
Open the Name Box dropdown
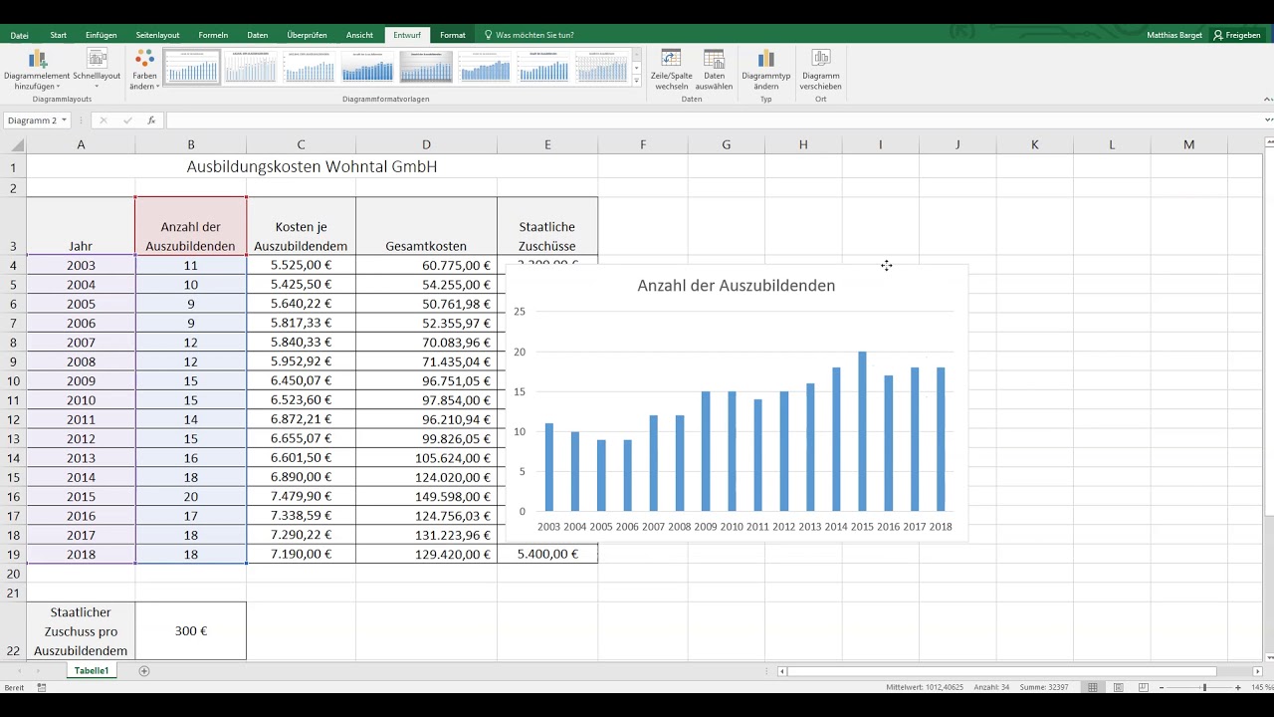pos(64,120)
